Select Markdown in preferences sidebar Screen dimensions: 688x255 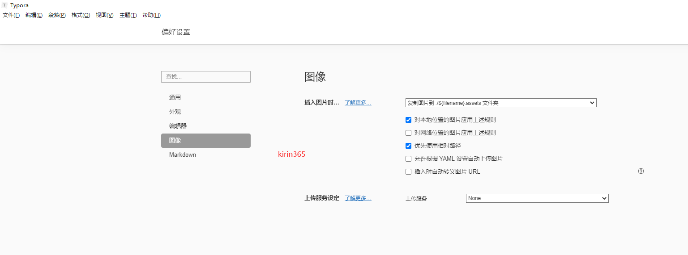coord(206,155)
